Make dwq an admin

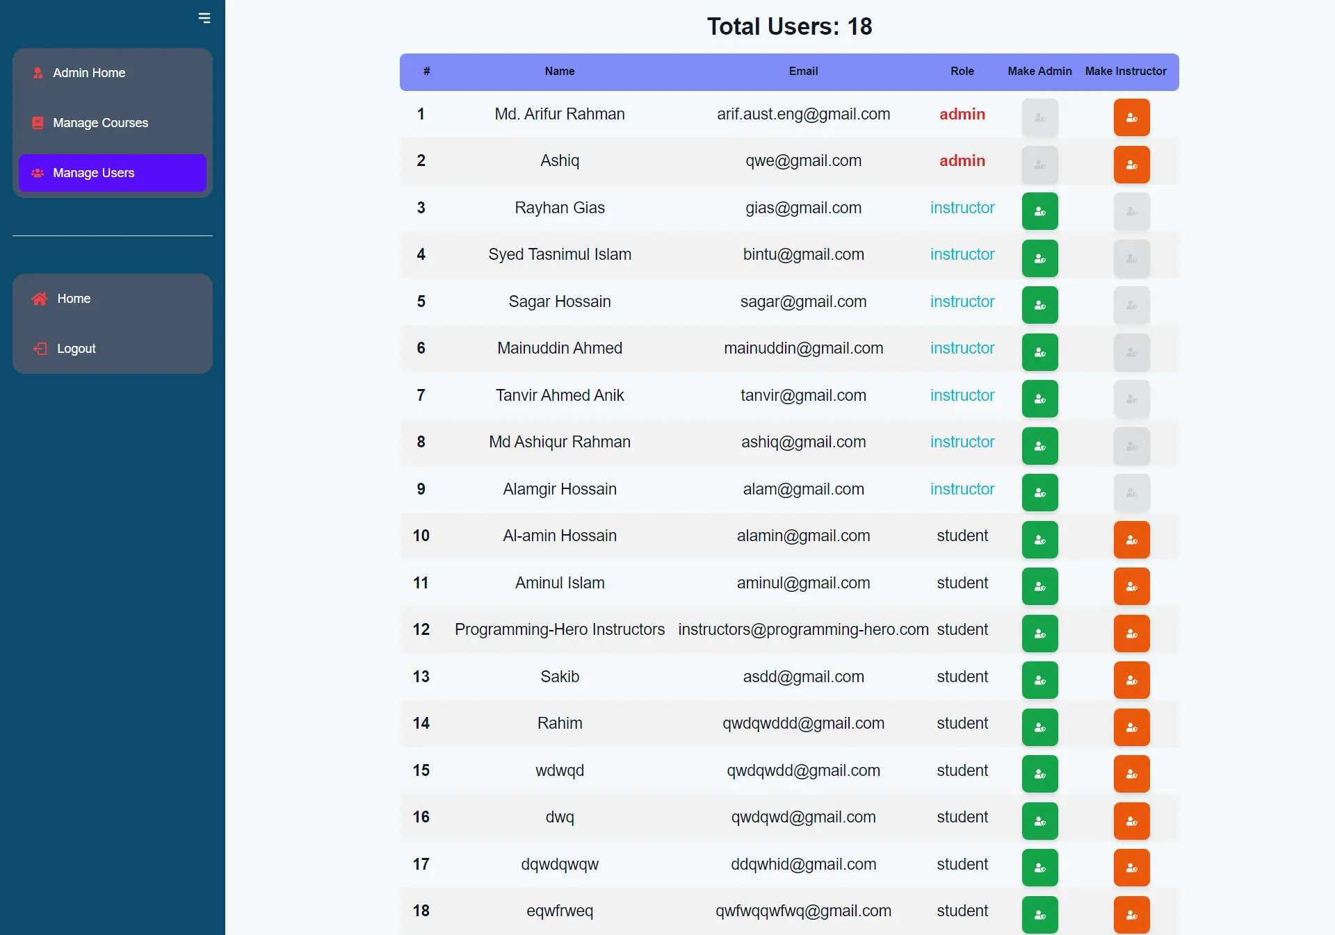pyautogui.click(x=1039, y=821)
